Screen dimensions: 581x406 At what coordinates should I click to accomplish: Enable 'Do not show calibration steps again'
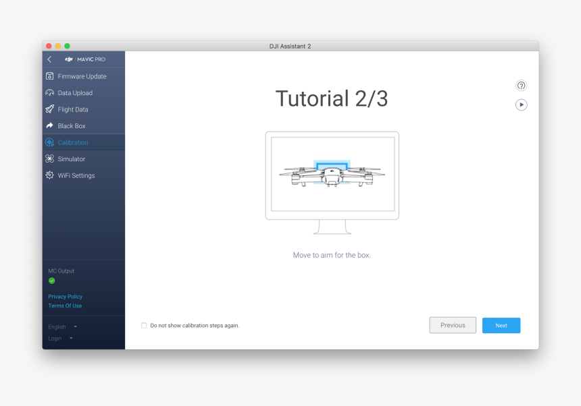(143, 325)
